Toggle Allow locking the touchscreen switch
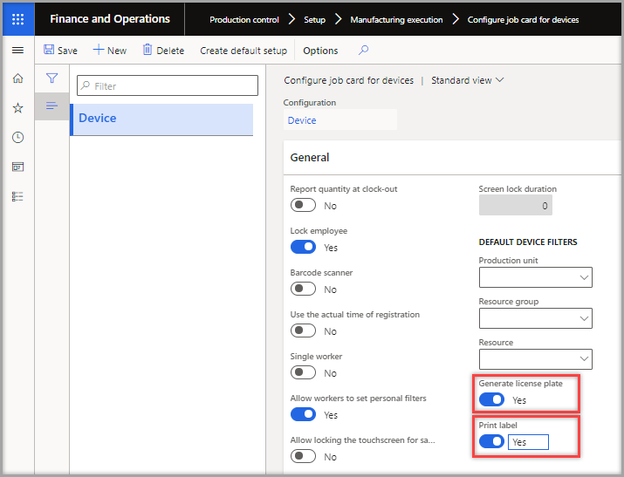Image resolution: width=624 pixels, height=477 pixels. [x=303, y=456]
